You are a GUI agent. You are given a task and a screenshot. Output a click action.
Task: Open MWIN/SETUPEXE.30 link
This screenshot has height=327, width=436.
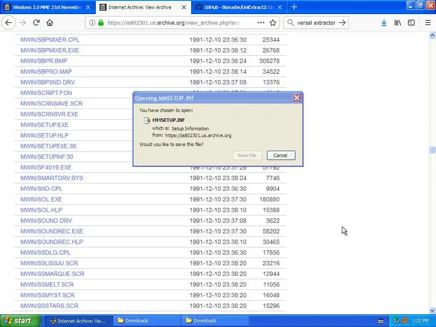pyautogui.click(x=48, y=146)
